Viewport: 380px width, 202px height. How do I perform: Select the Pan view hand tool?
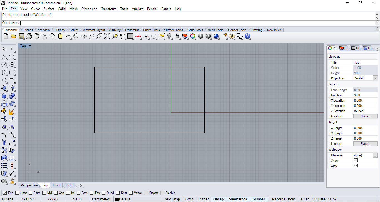pyautogui.click(x=76, y=36)
